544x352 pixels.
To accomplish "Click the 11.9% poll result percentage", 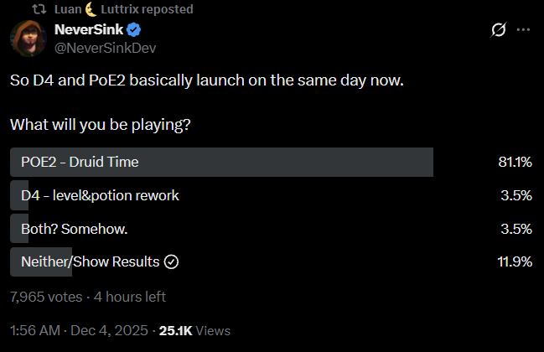I will click(516, 261).
